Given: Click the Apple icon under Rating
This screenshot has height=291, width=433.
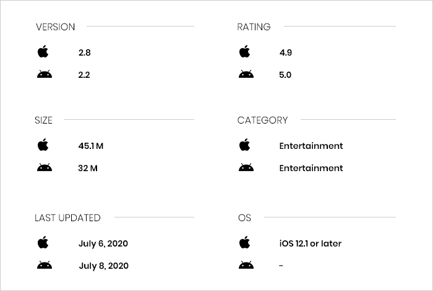Looking at the screenshot, I should click(x=245, y=51).
